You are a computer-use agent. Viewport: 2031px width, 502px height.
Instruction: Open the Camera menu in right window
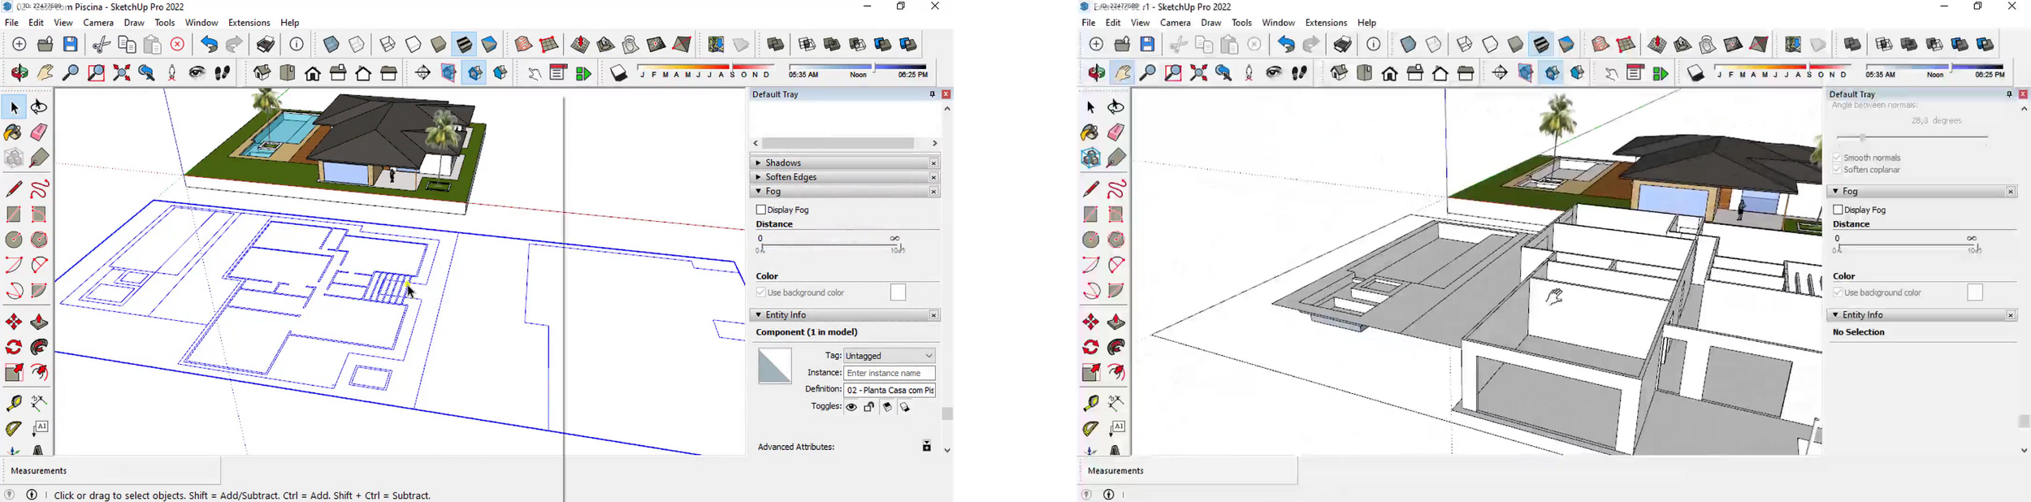coord(1175,23)
